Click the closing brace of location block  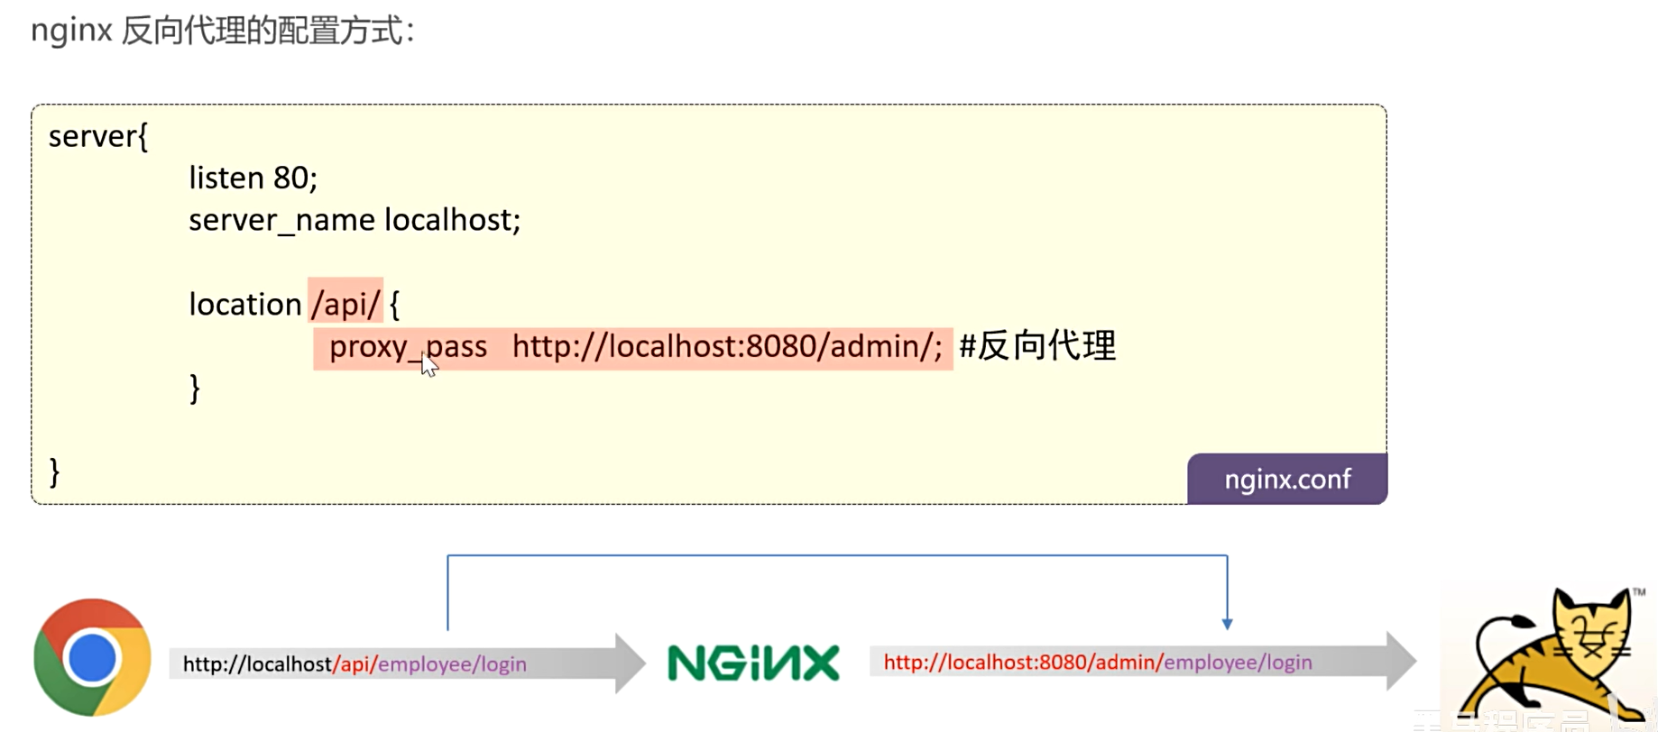coord(194,389)
